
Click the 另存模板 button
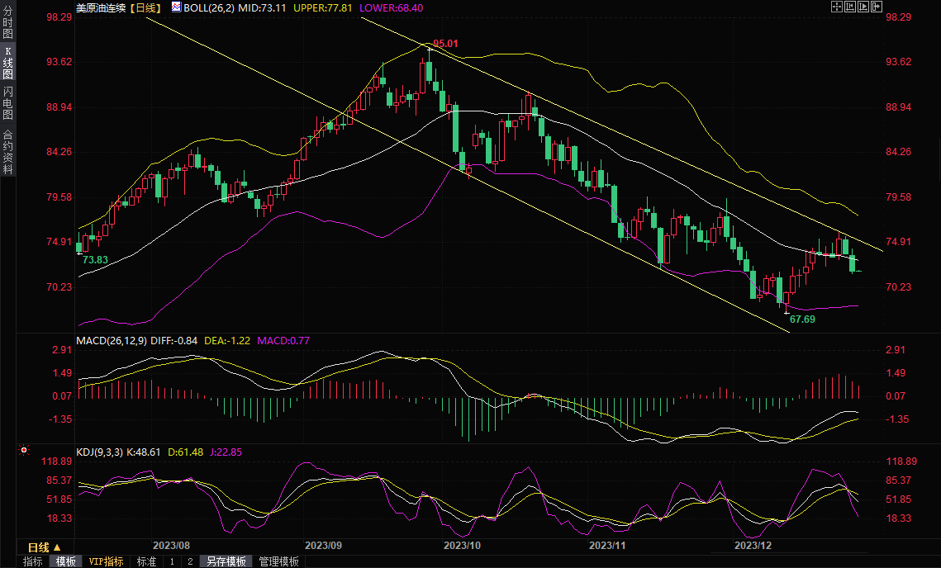[x=226, y=561]
